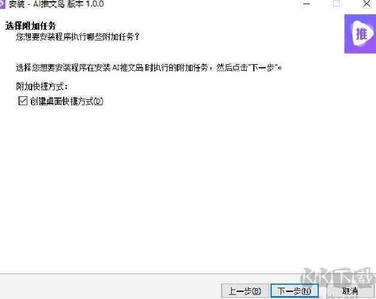Click the gray button bar left of 上一步
Viewport: 376px width, 299px height.
coord(110,287)
